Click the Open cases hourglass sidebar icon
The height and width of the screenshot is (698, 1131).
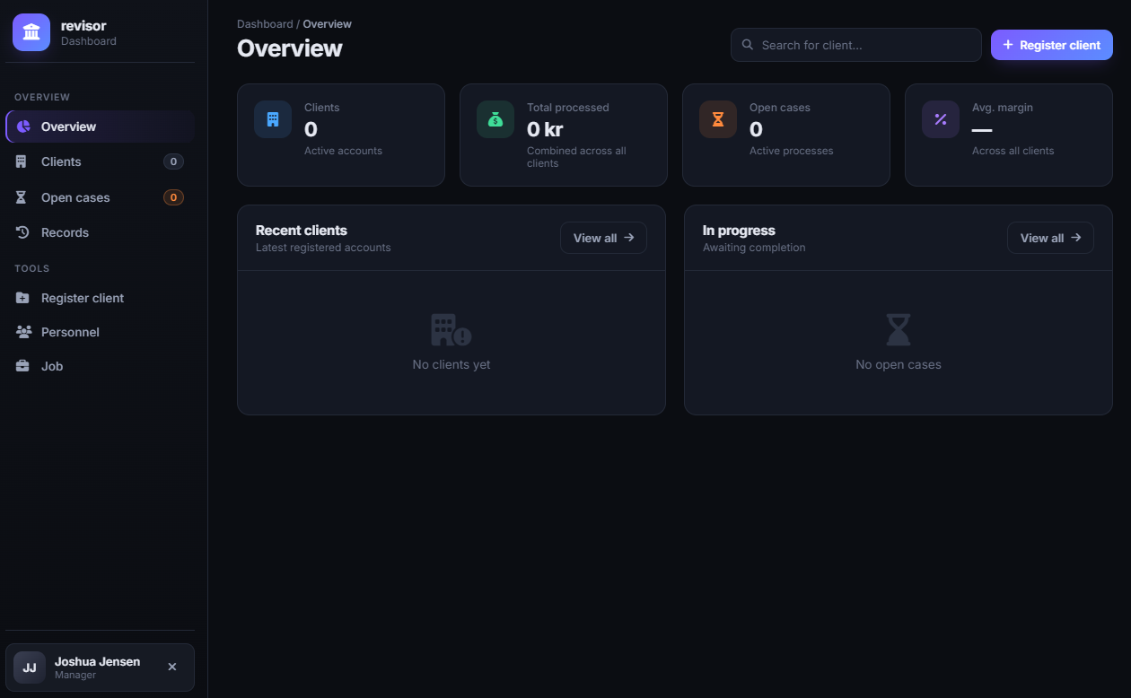[22, 197]
